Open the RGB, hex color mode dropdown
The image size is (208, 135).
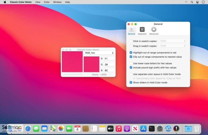99,53
